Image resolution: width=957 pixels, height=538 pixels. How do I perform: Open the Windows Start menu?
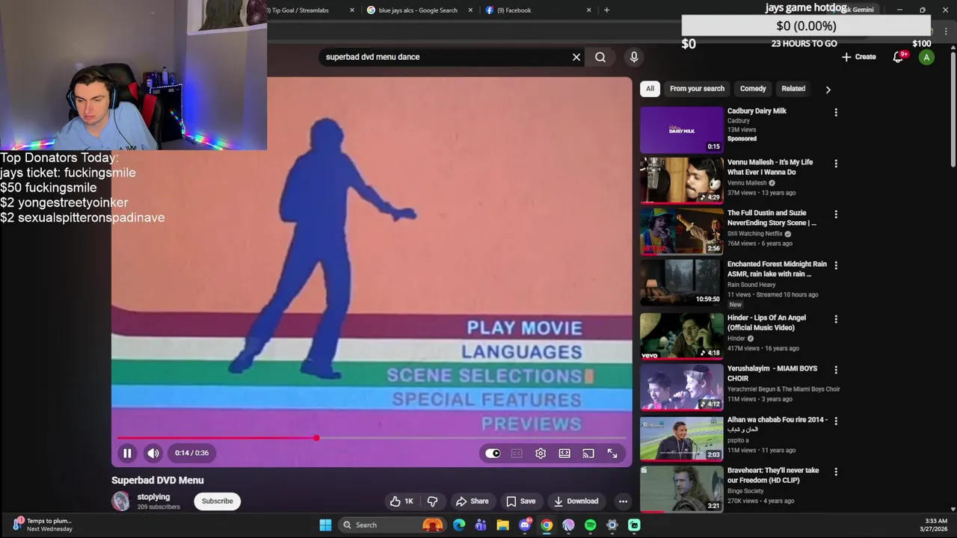pos(325,525)
